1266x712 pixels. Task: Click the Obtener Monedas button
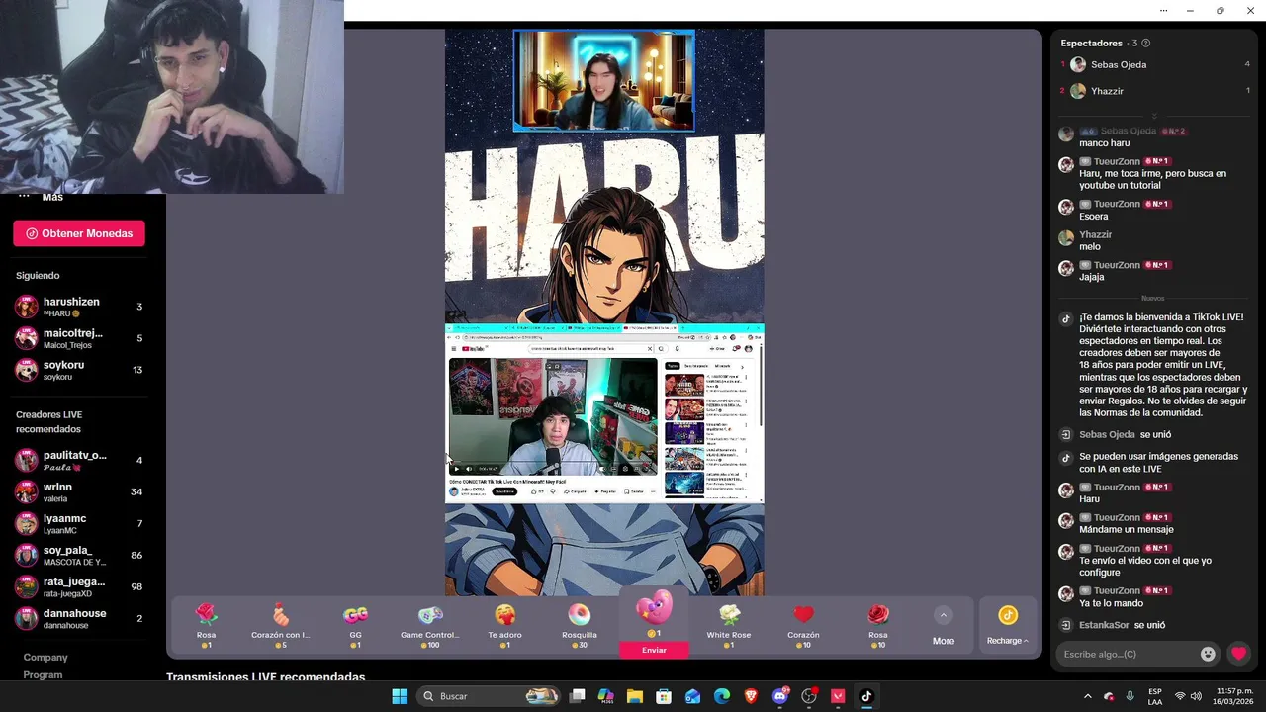79,233
